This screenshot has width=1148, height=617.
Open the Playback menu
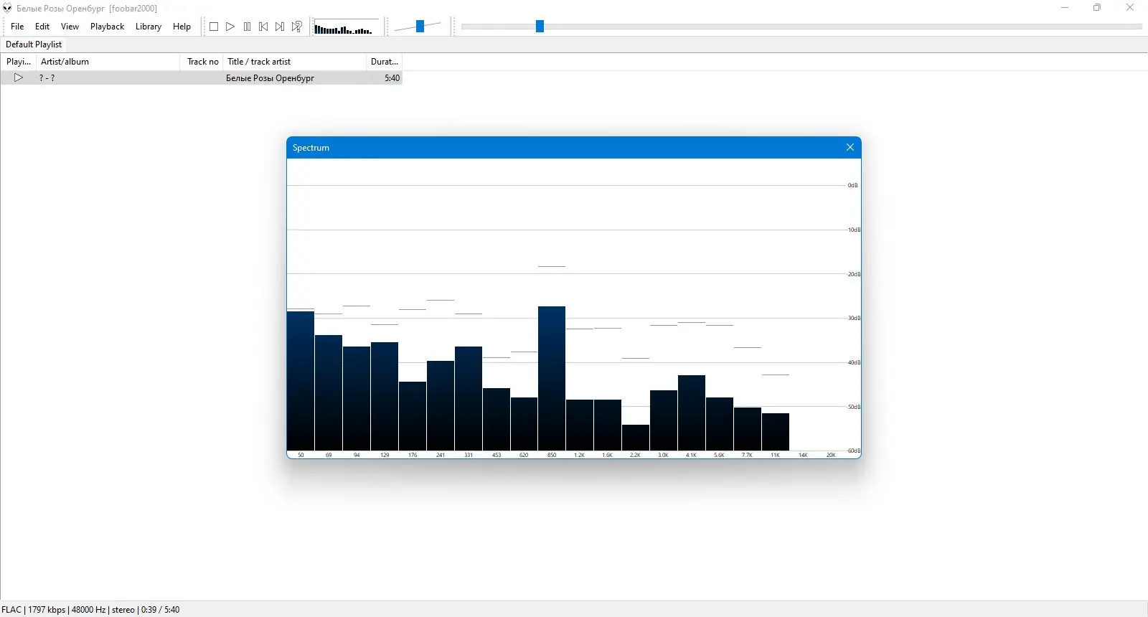coord(108,27)
